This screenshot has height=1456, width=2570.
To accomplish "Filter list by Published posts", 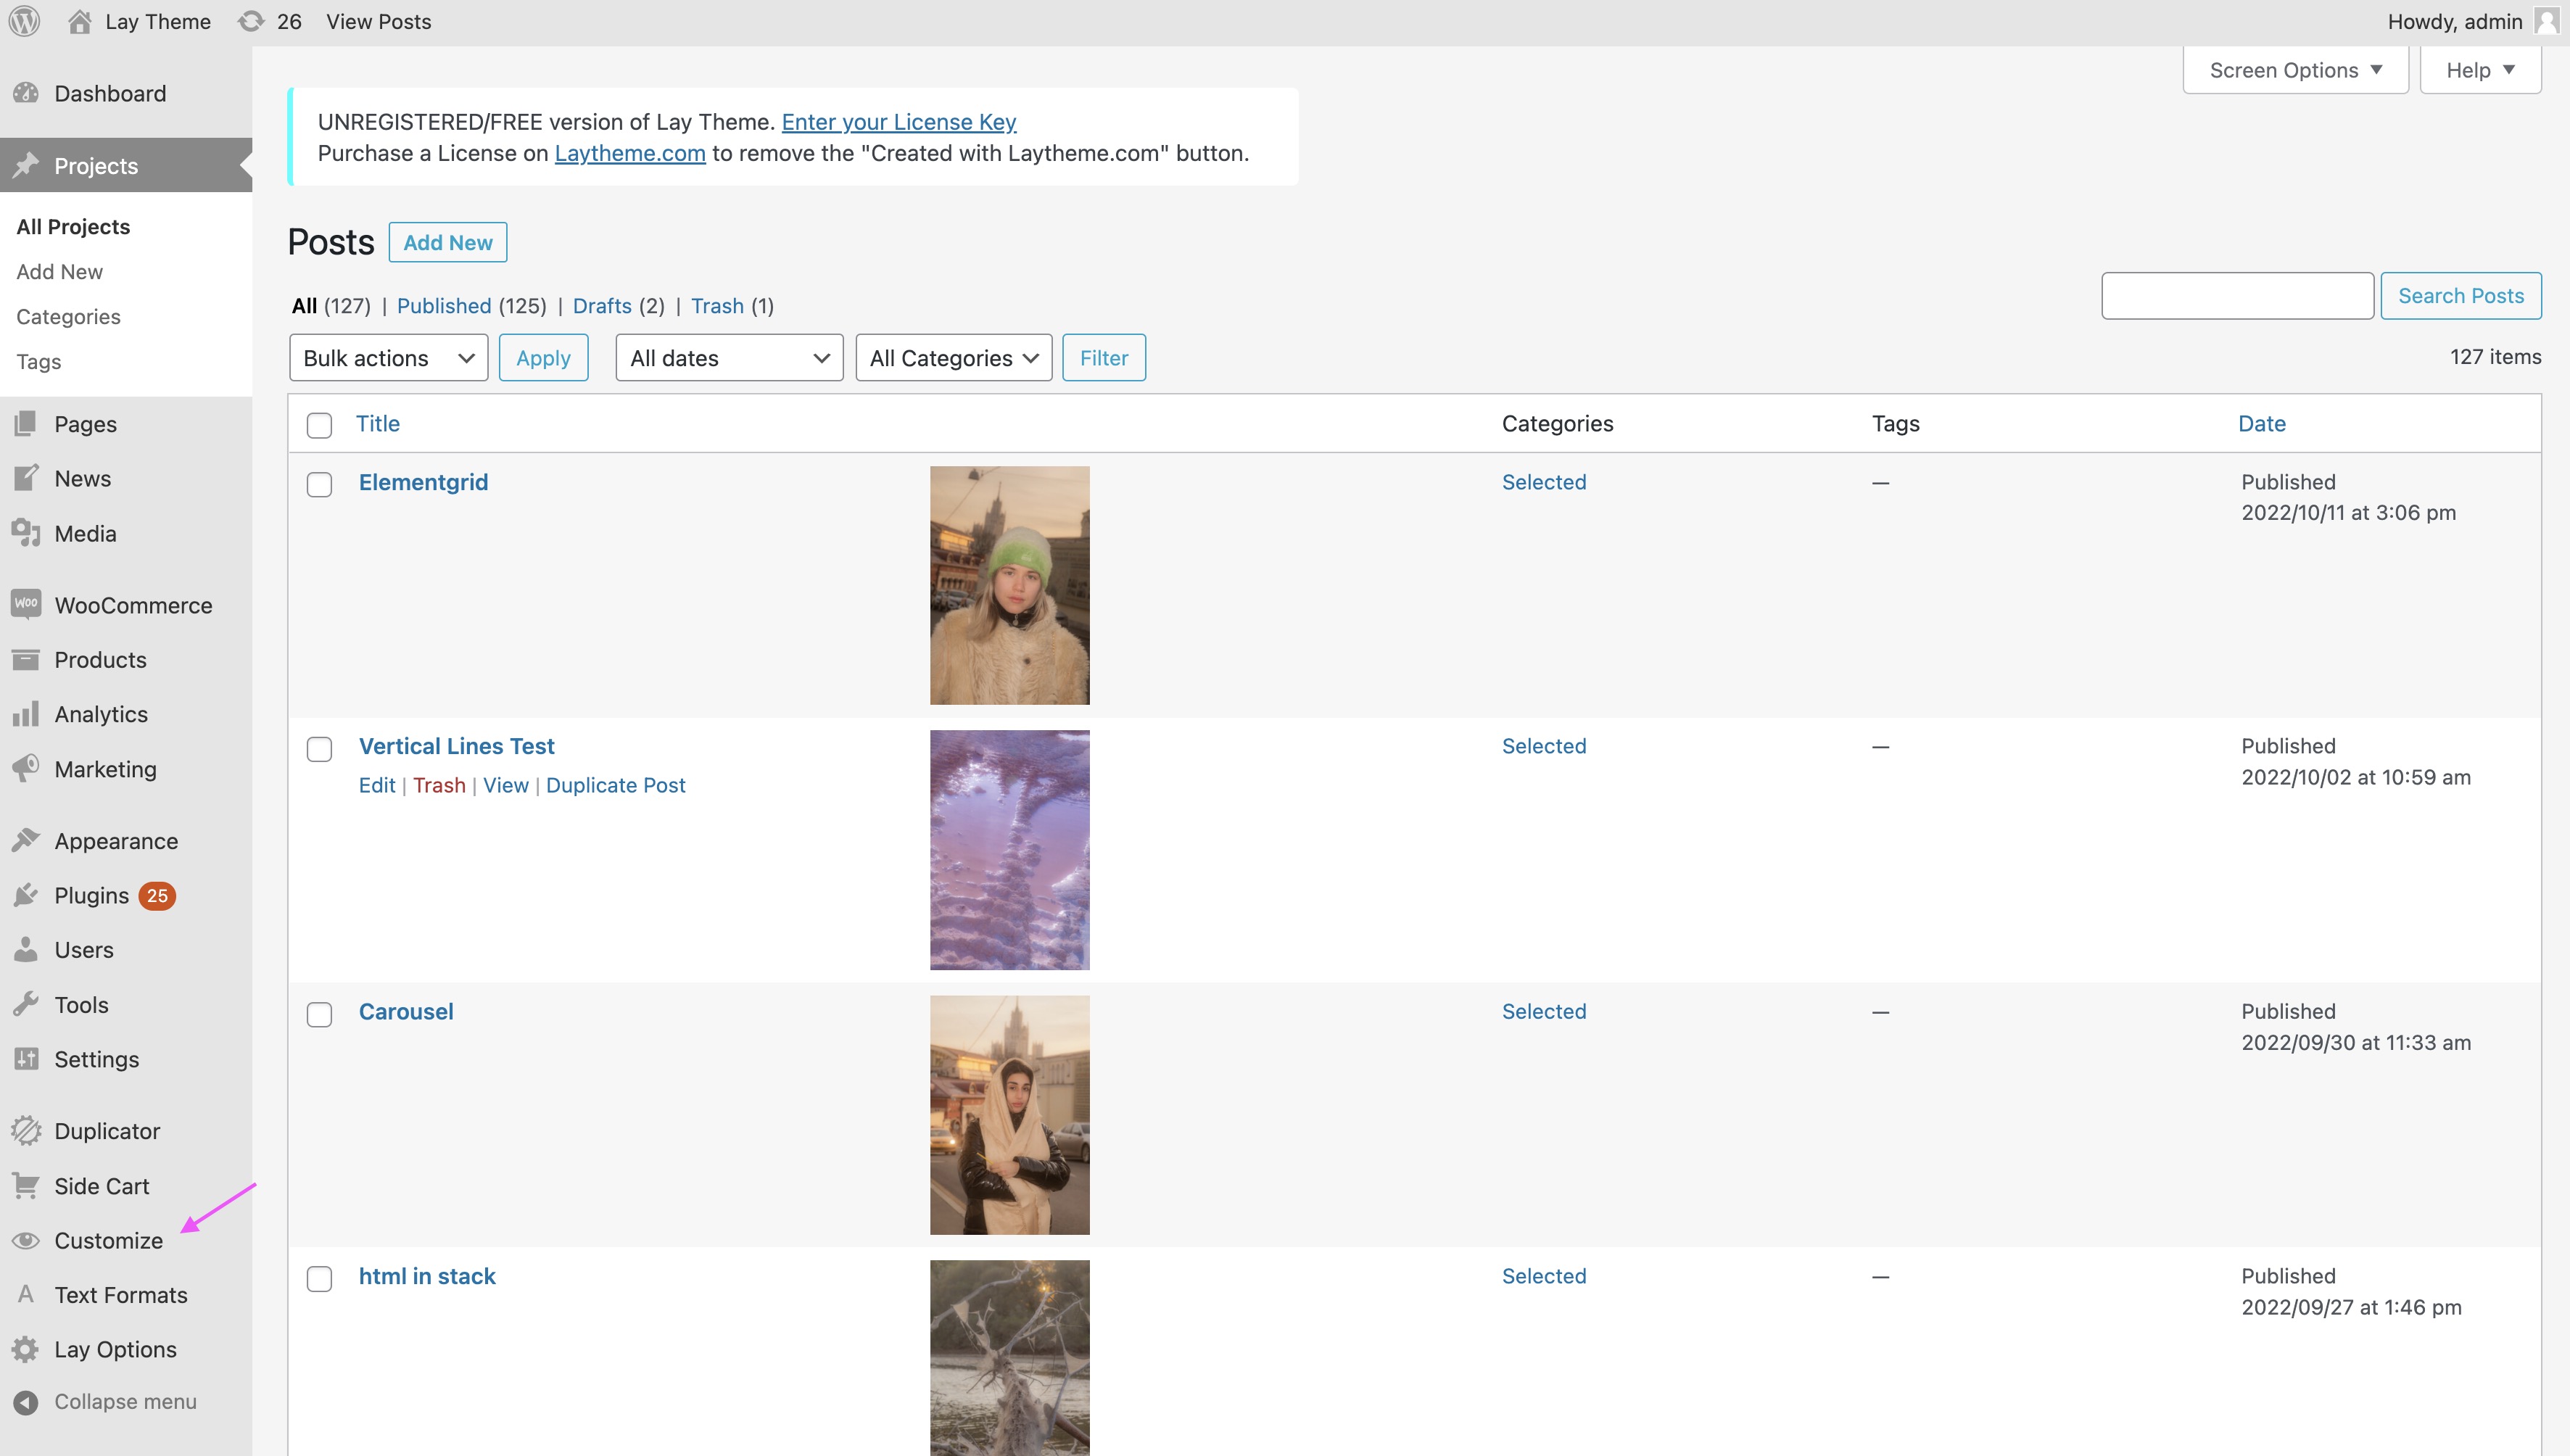I will coord(444,305).
